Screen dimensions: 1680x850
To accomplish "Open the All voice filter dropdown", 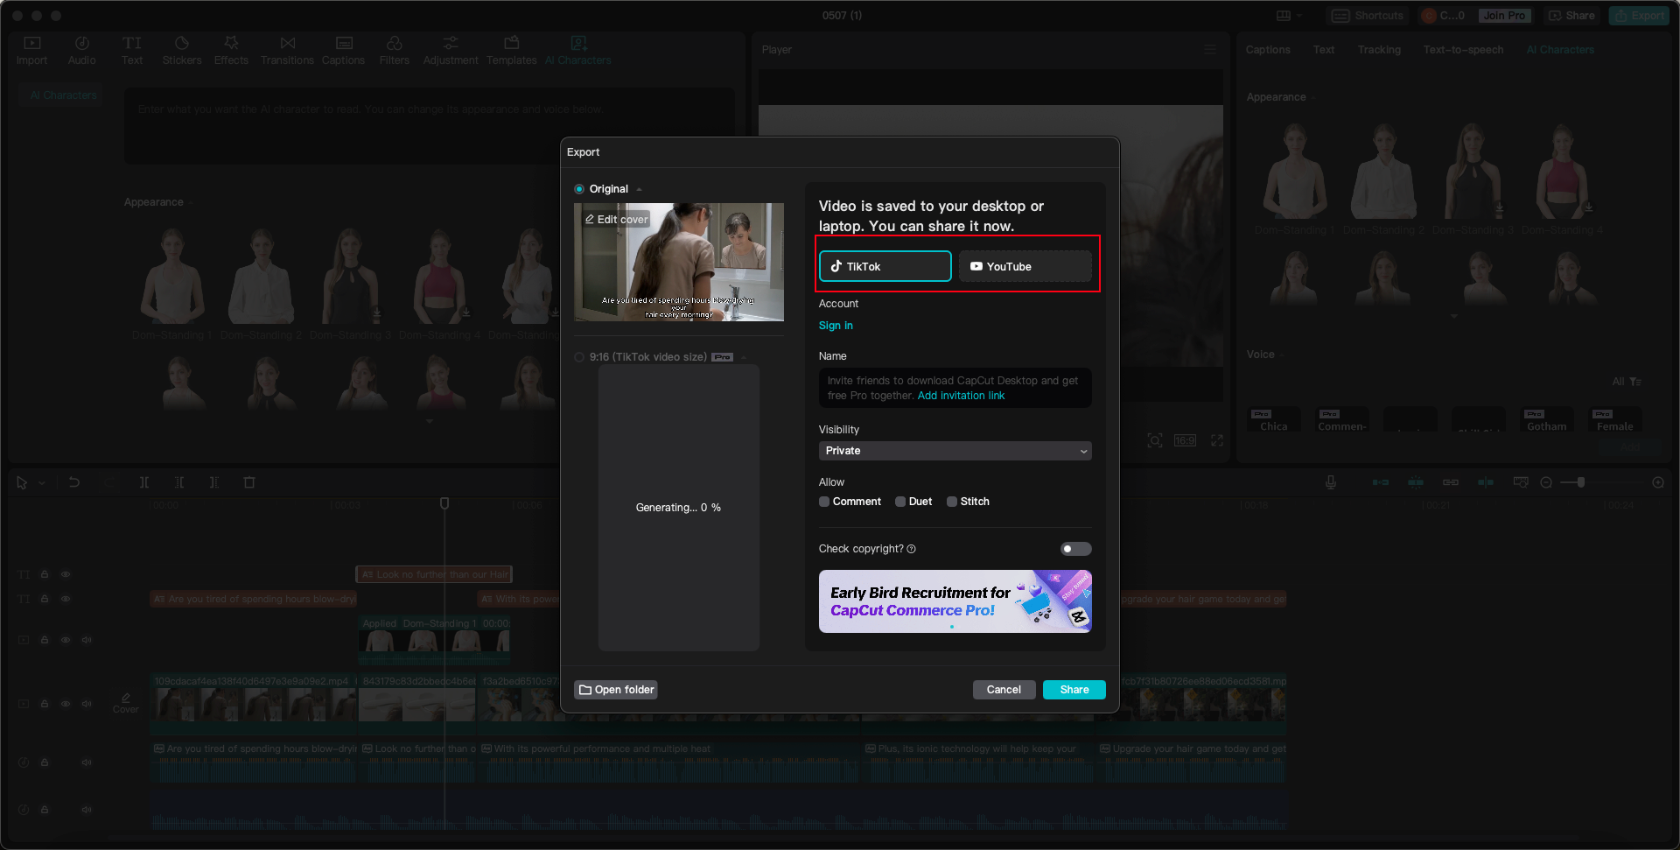I will tap(1627, 382).
